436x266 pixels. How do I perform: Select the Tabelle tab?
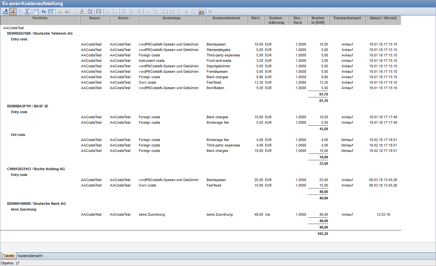pos(9,256)
